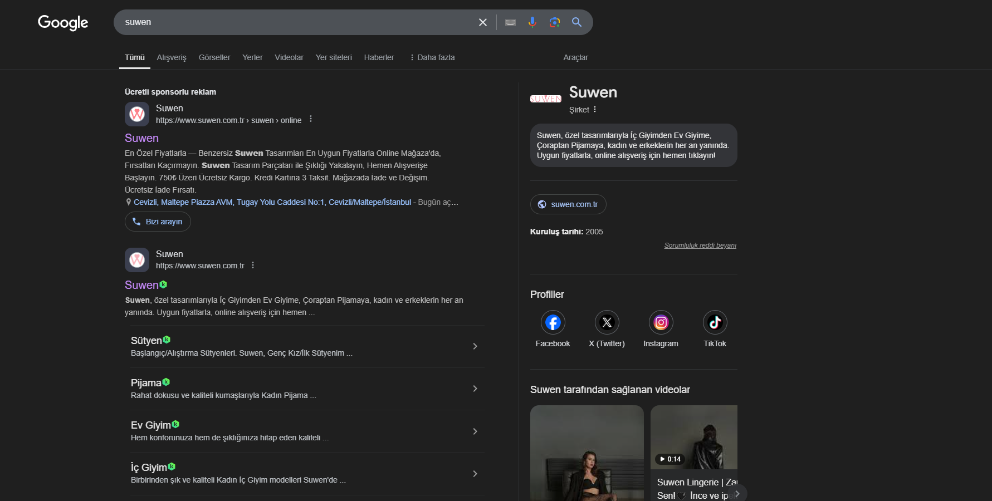
Task: Click the magnifier search button
Action: coord(576,22)
